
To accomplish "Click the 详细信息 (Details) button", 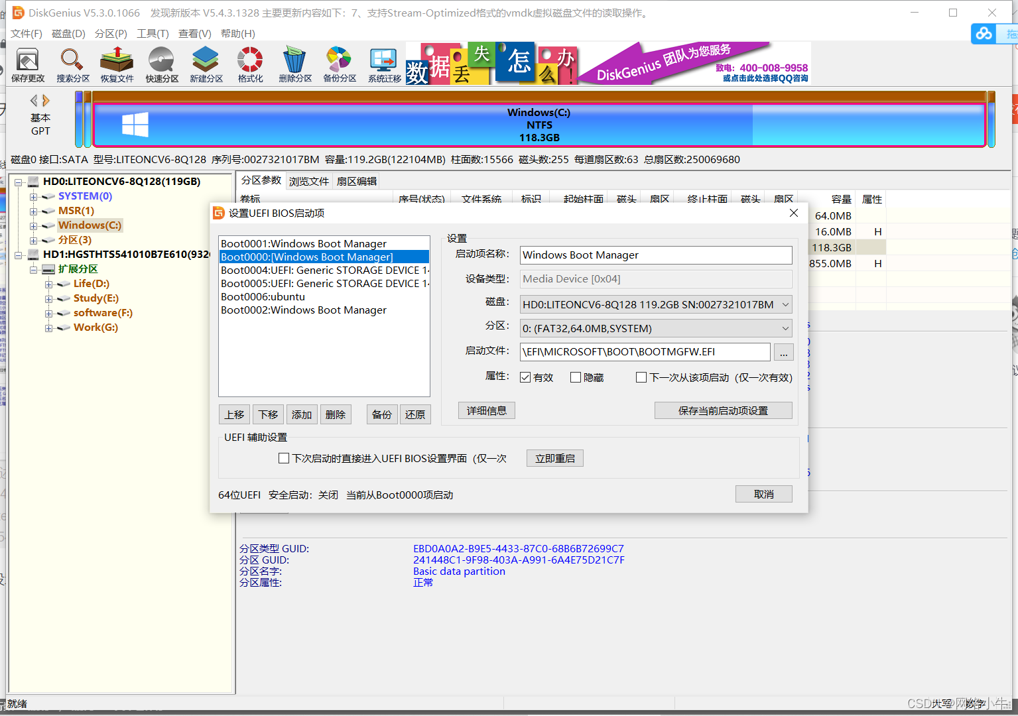I will pos(487,410).
